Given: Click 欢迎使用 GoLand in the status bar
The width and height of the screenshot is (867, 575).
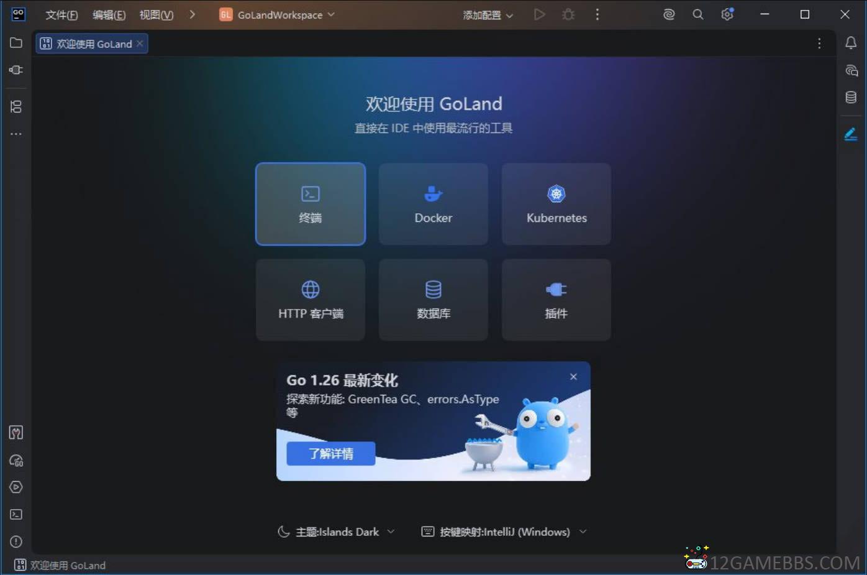Looking at the screenshot, I should point(60,565).
